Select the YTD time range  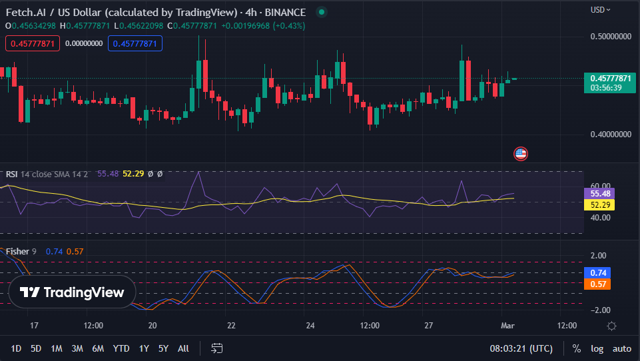(121, 348)
